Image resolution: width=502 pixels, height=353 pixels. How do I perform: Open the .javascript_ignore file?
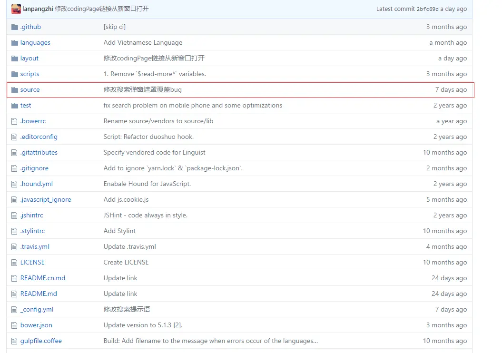tap(46, 199)
